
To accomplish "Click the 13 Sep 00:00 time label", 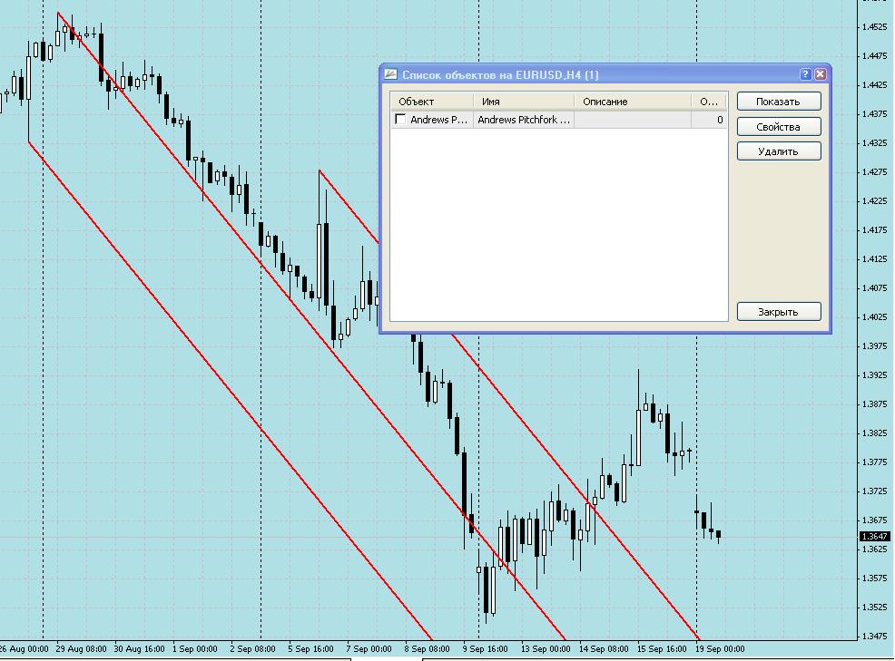I will (546, 649).
